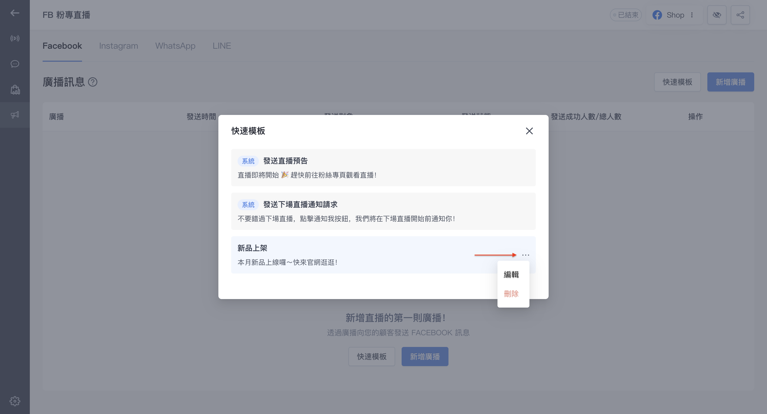Open the shop products sidebar icon
Screen dimensions: 767x414
click(x=15, y=89)
